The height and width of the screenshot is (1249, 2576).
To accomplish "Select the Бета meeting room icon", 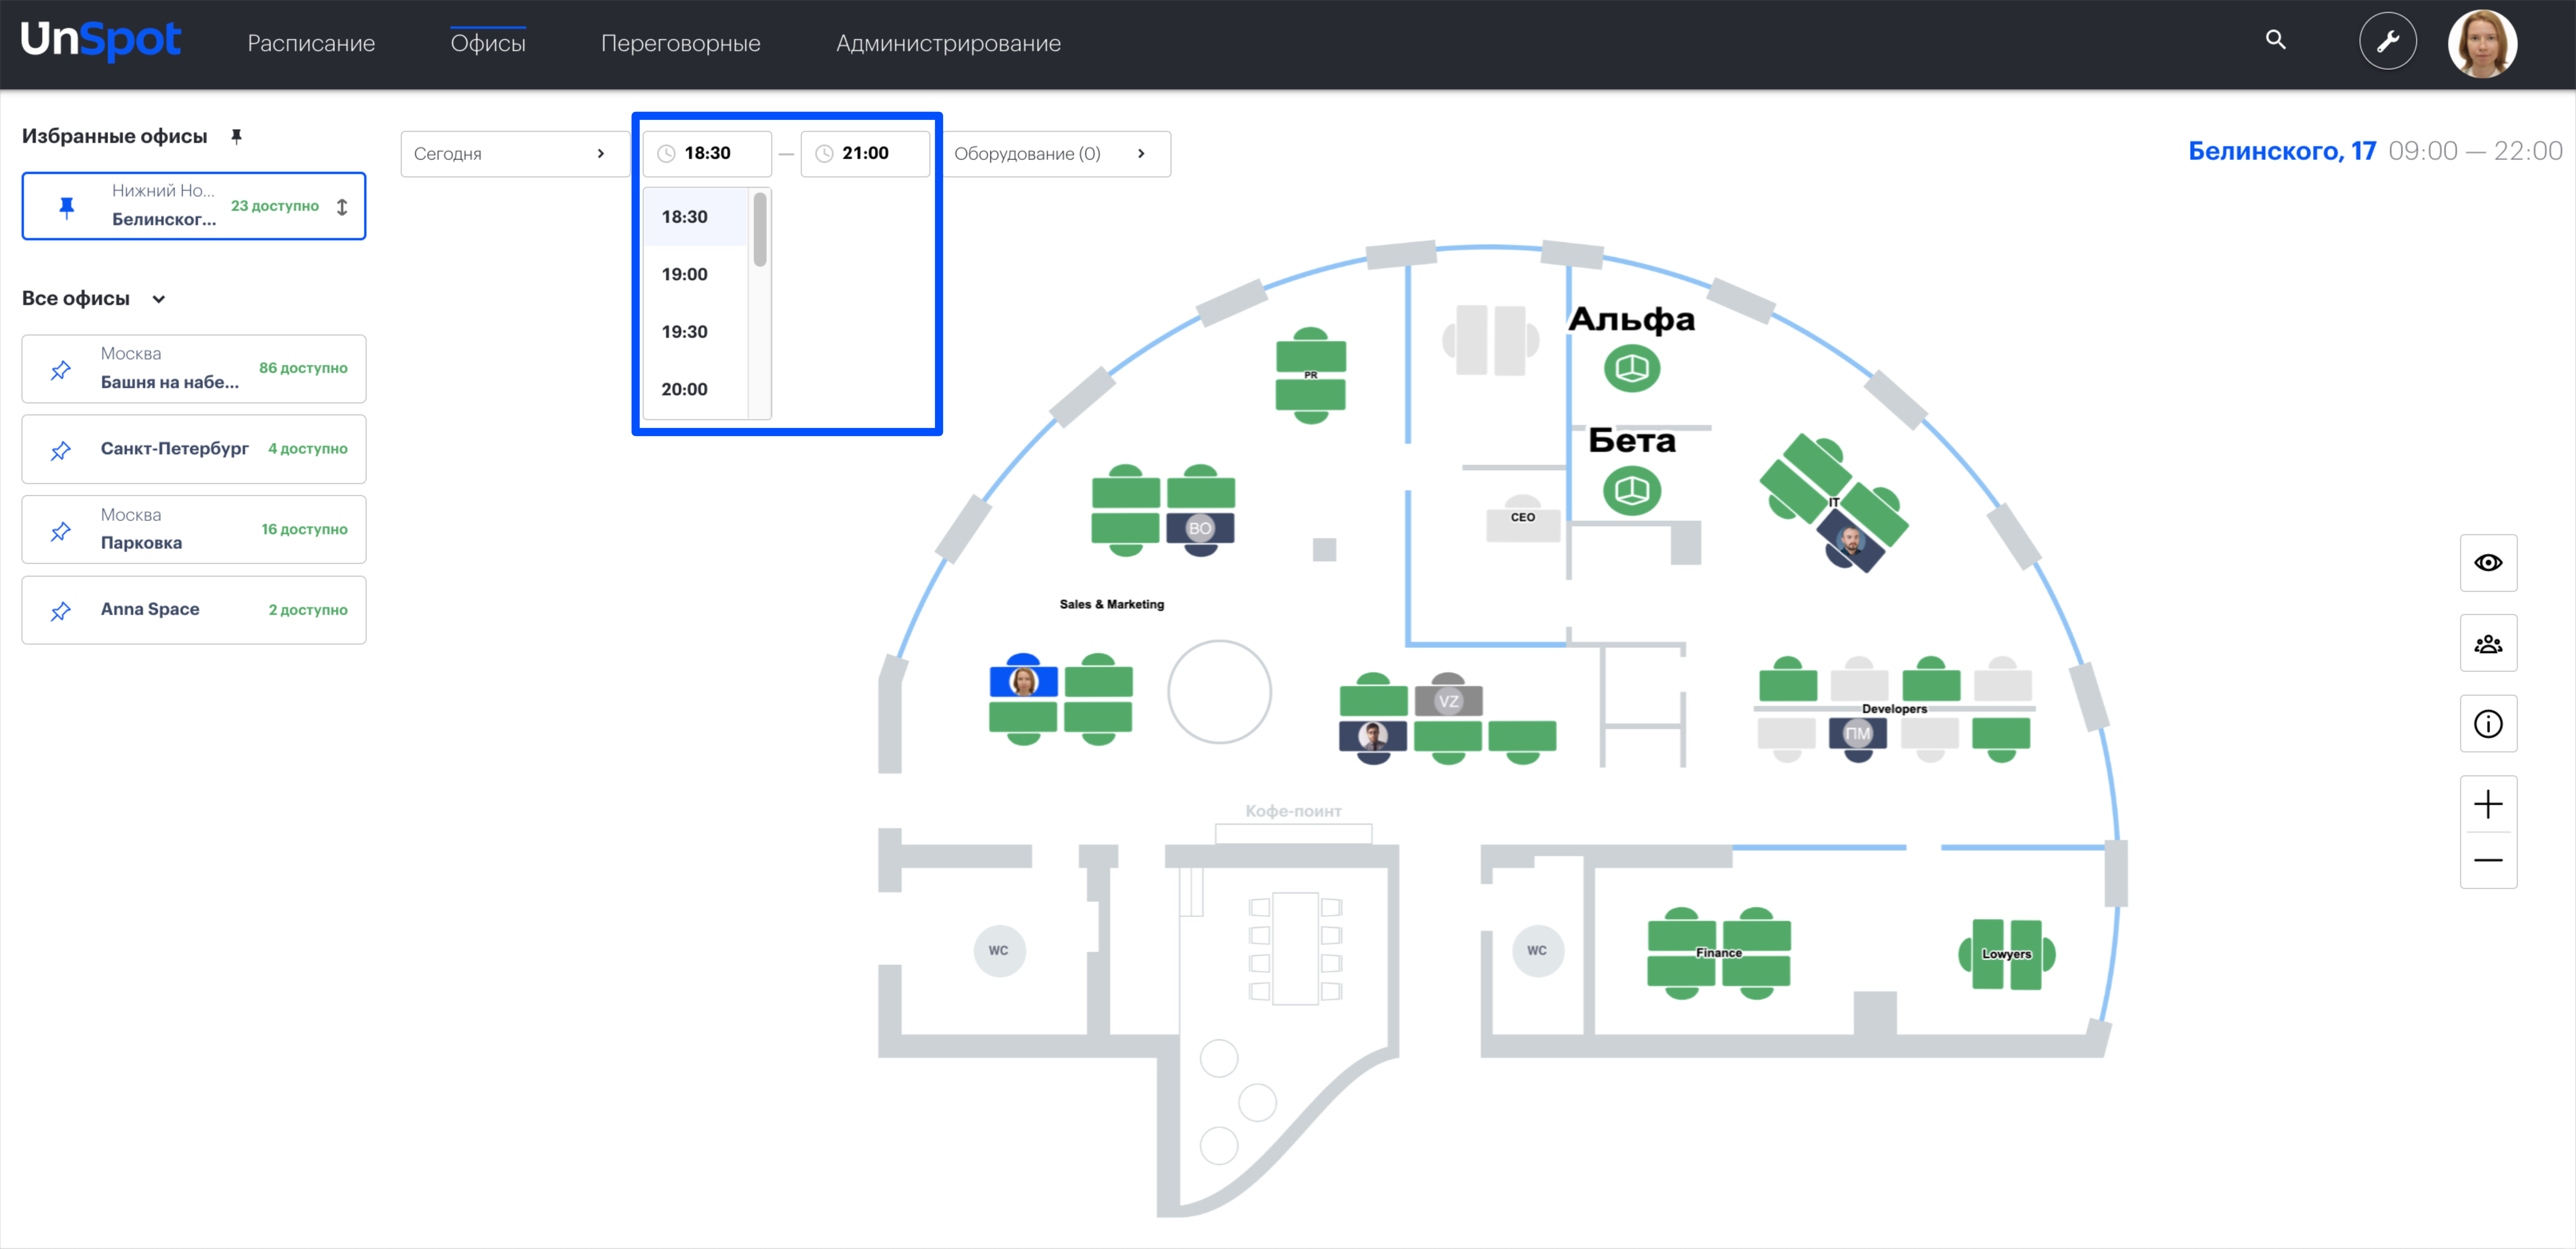I will [x=1632, y=491].
